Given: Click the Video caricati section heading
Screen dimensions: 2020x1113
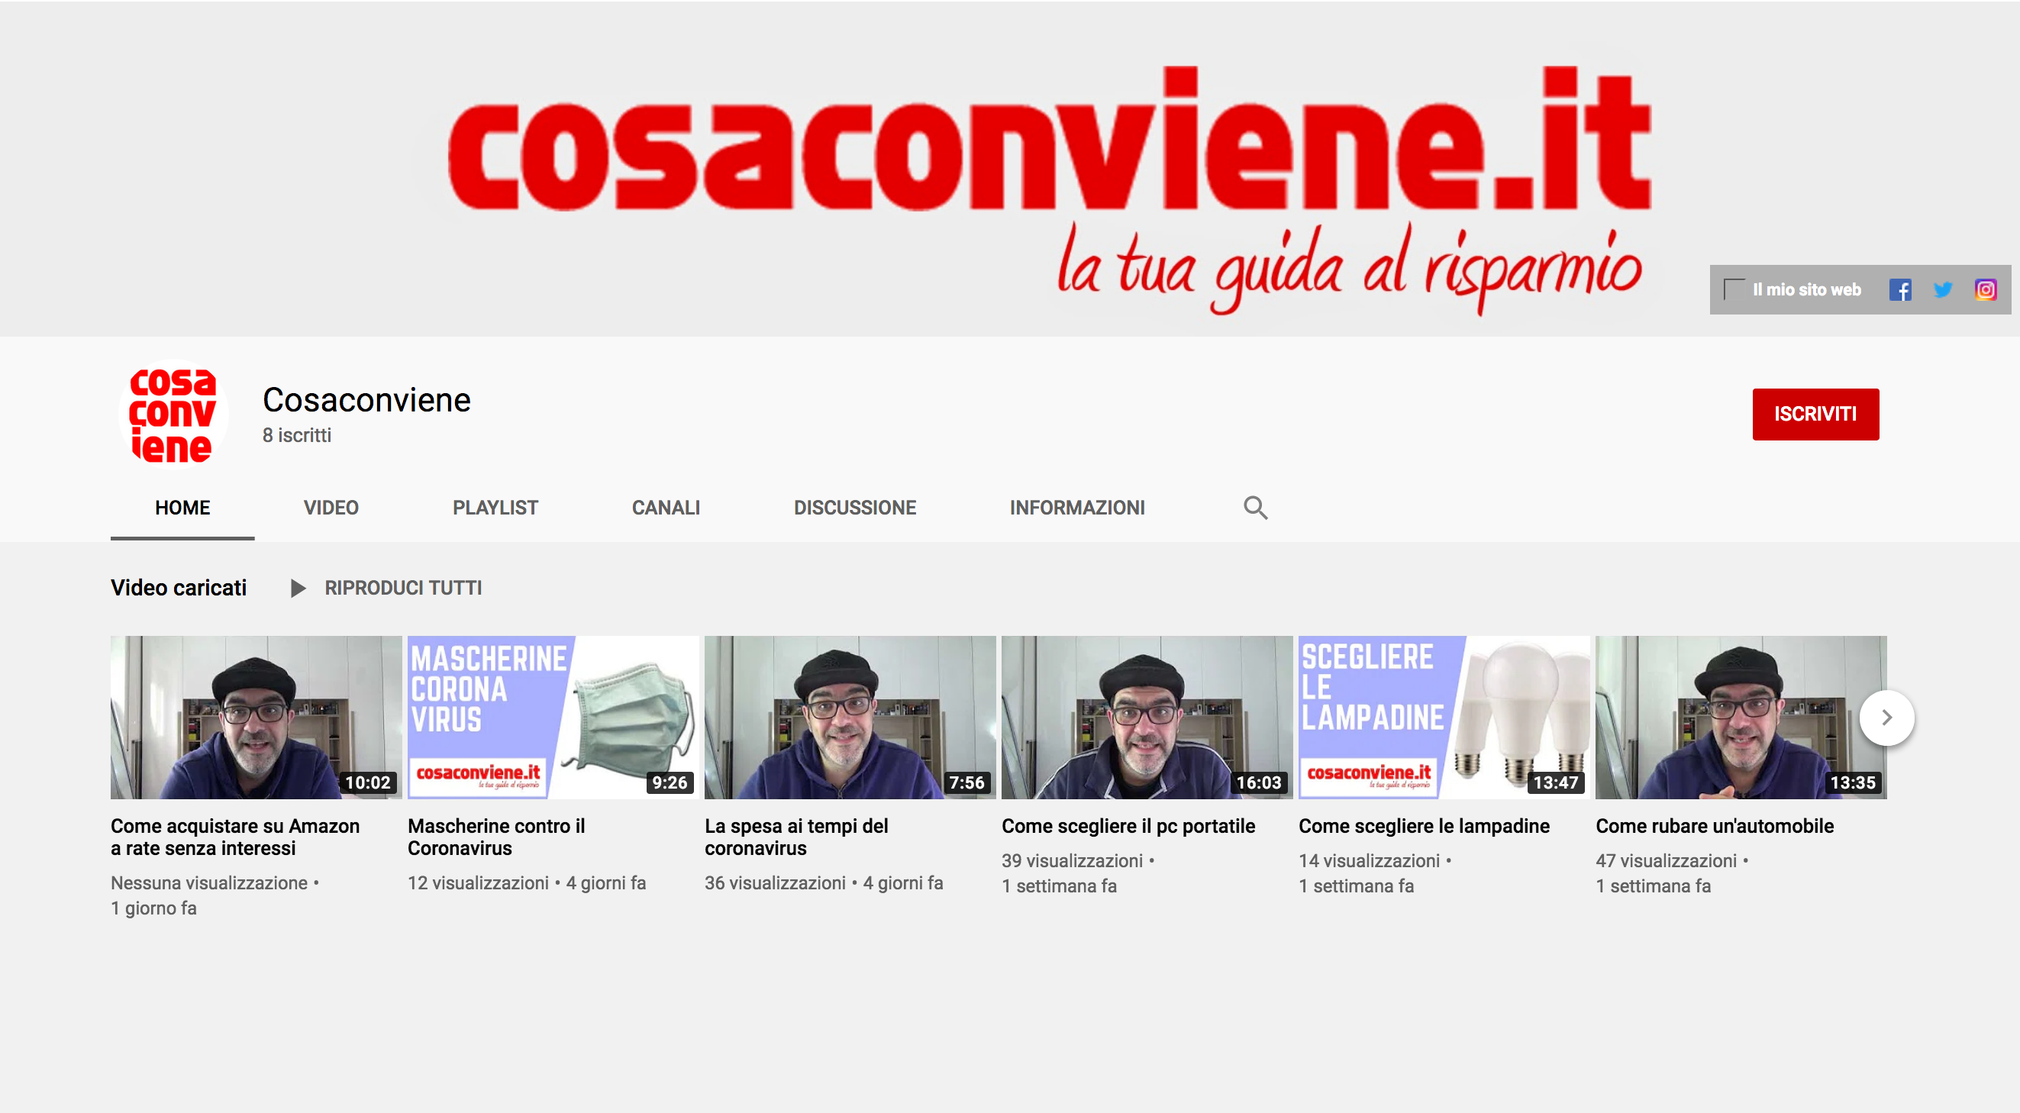Looking at the screenshot, I should 178,589.
